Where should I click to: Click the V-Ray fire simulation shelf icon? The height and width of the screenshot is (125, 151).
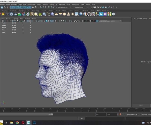click(x=3, y=14)
